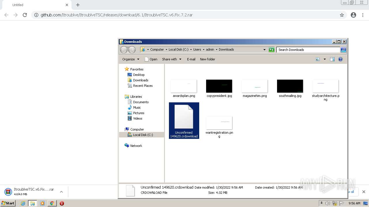Close the Chrome download shelf
The width and height of the screenshot is (369, 207).
coord(364,192)
